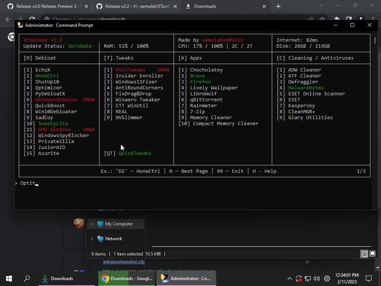This screenshot has height=286, width=381.
Task: Expand My Computer in Explorer tree
Action: click(x=92, y=224)
